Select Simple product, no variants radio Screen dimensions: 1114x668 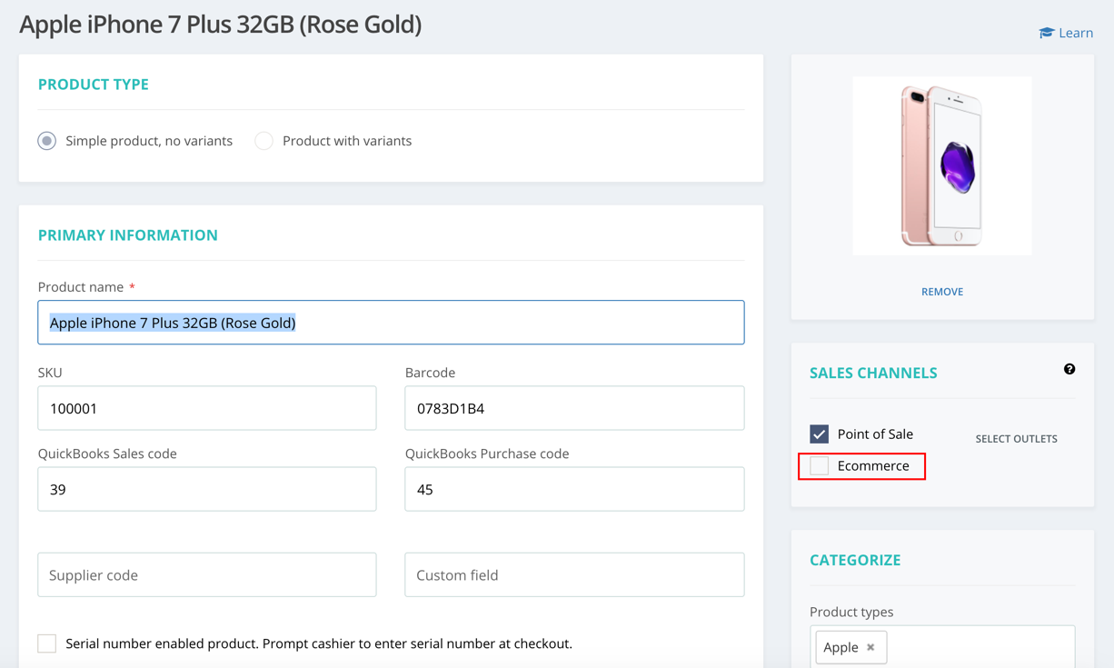(47, 141)
